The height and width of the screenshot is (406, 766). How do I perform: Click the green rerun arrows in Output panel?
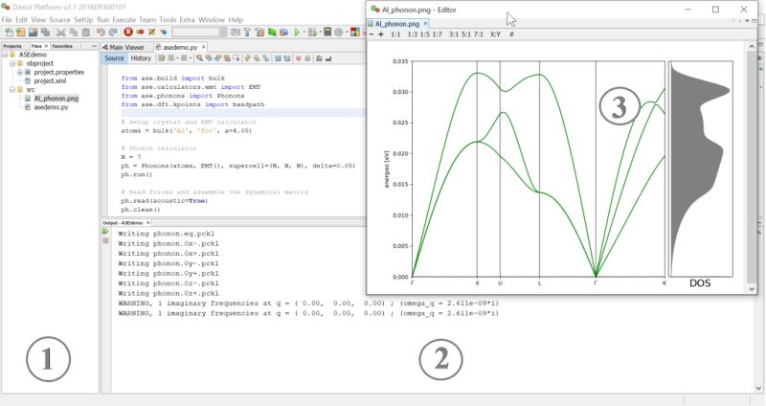pyautogui.click(x=105, y=232)
